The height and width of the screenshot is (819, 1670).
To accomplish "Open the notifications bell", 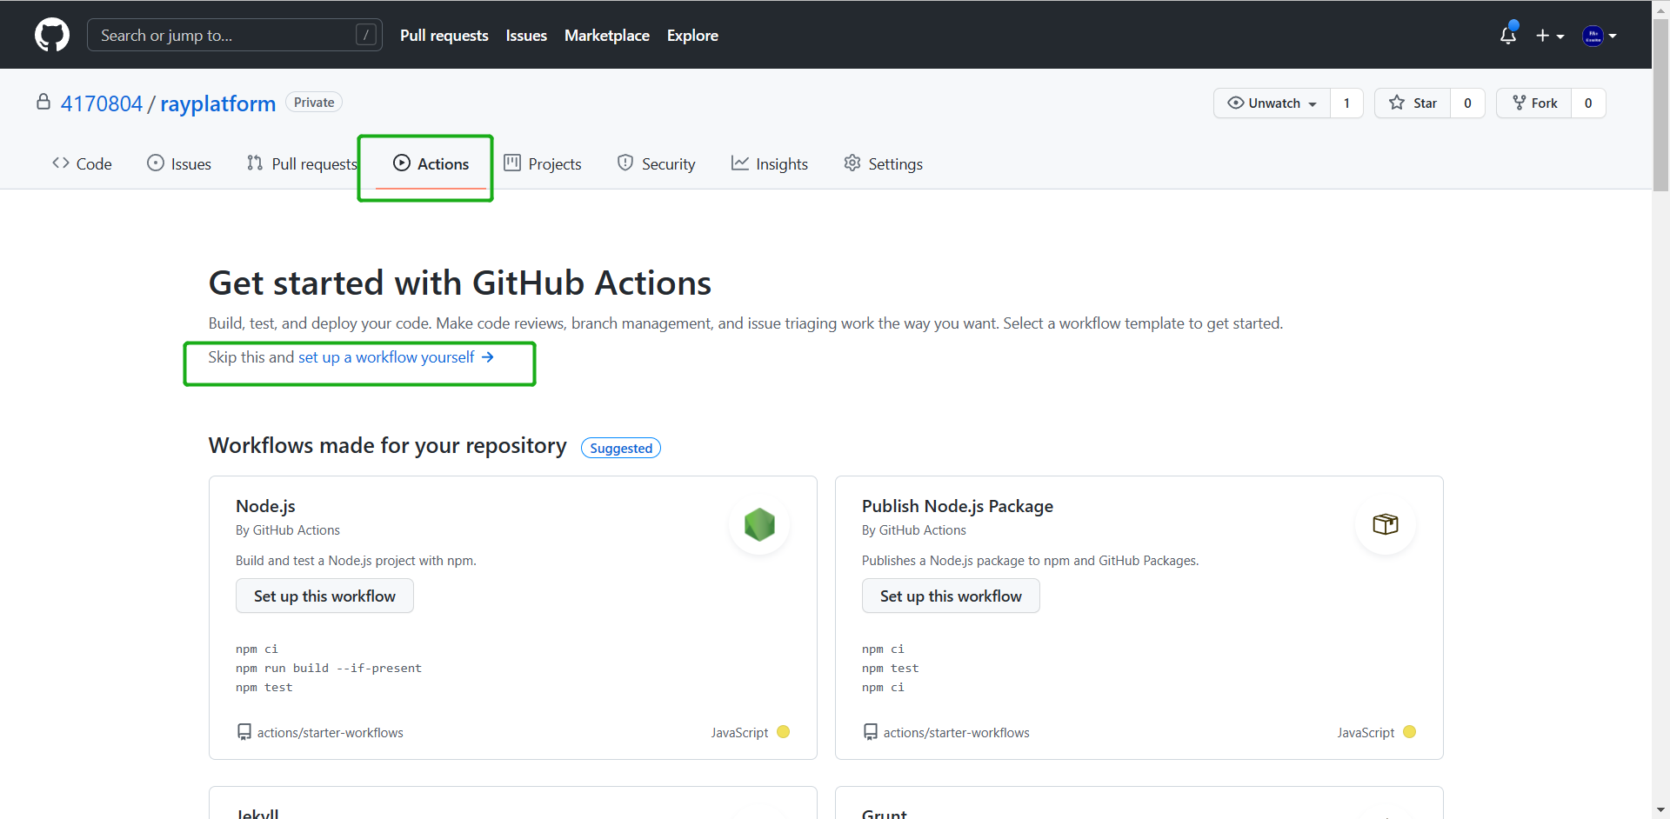I will [x=1508, y=35].
